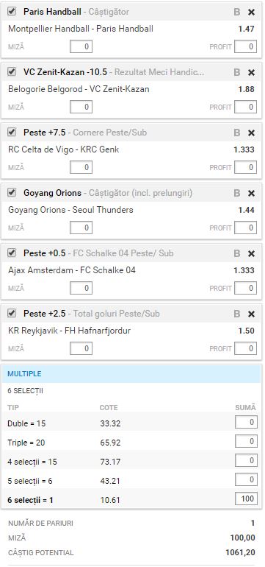Delete the FC Schalke 04 Peste +0.5 bet

[x=252, y=254]
